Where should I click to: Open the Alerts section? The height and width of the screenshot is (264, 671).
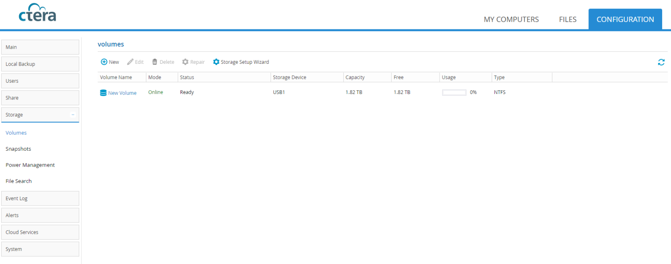pyautogui.click(x=40, y=215)
